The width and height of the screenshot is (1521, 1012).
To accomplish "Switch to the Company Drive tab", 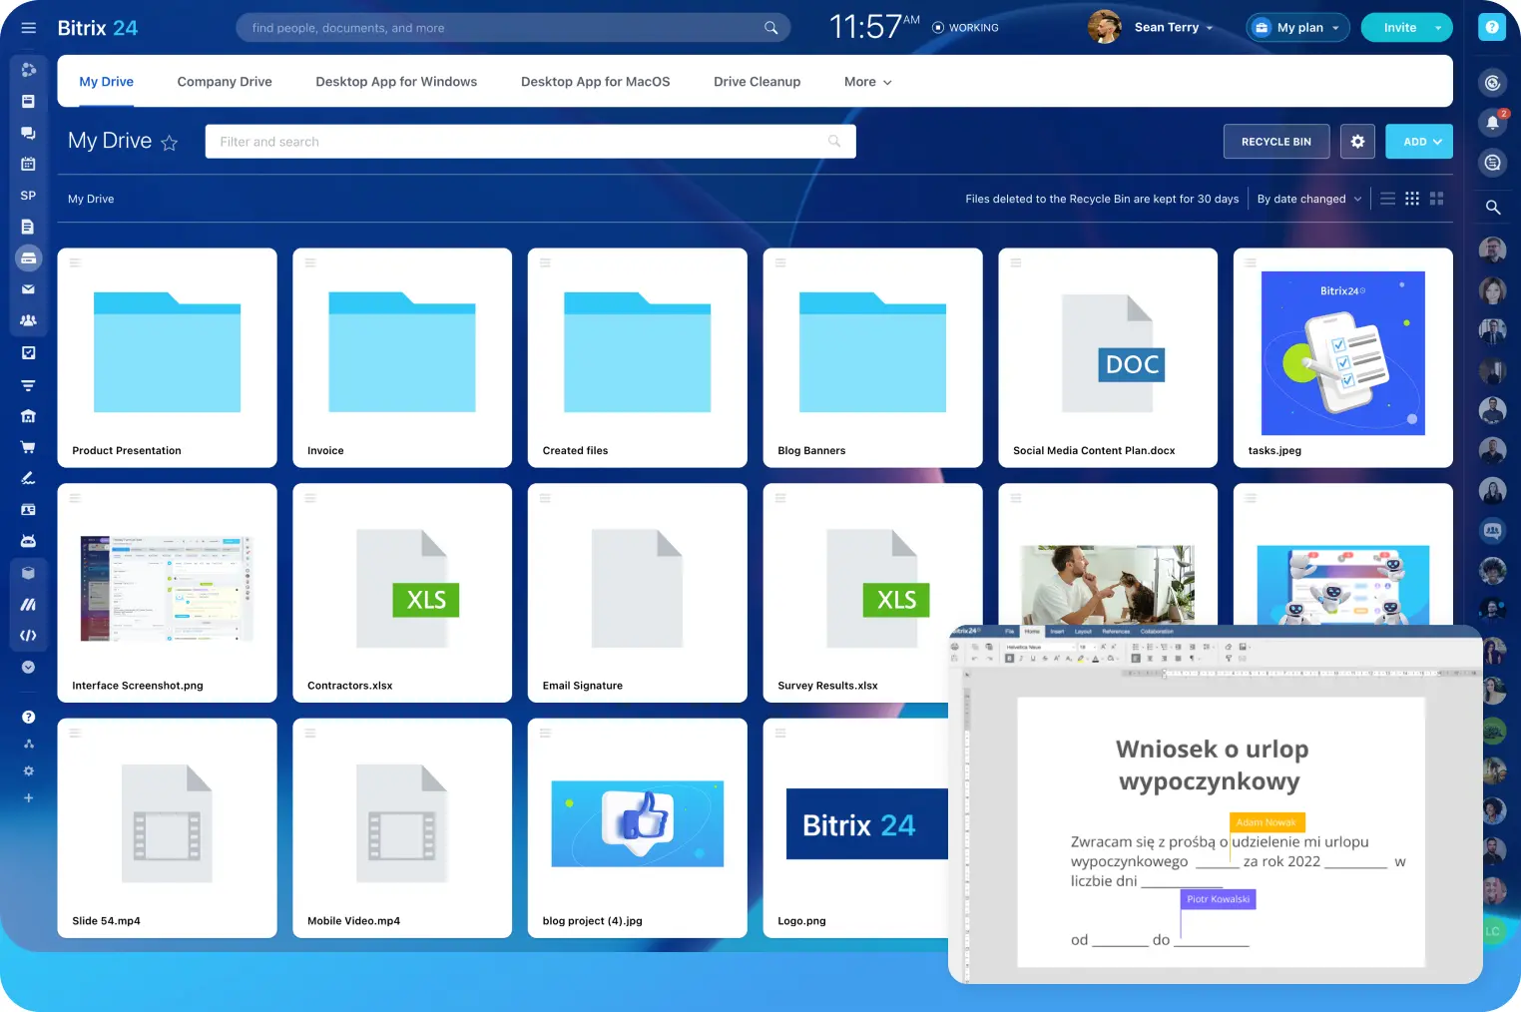I will point(225,82).
